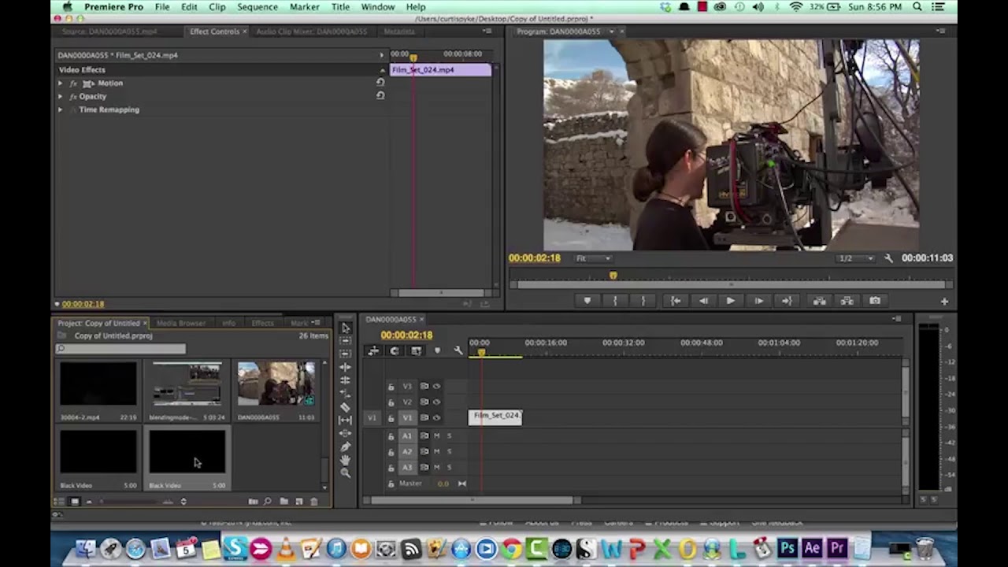This screenshot has height=567, width=1008.
Task: Click the Program monitor playhead marker
Action: click(613, 276)
